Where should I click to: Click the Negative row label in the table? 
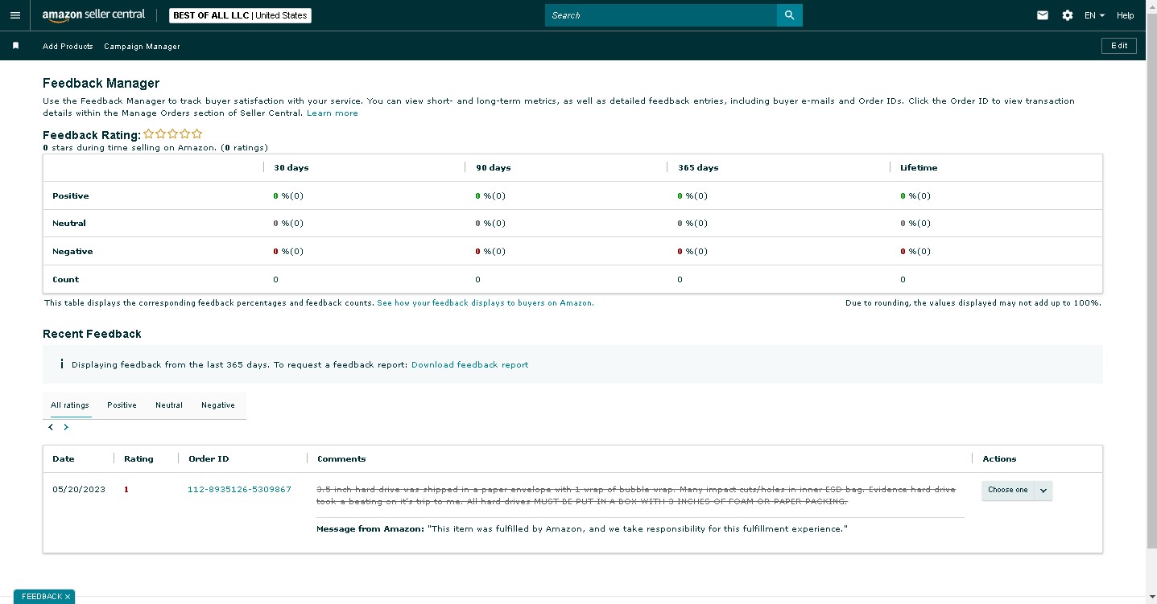pyautogui.click(x=72, y=252)
